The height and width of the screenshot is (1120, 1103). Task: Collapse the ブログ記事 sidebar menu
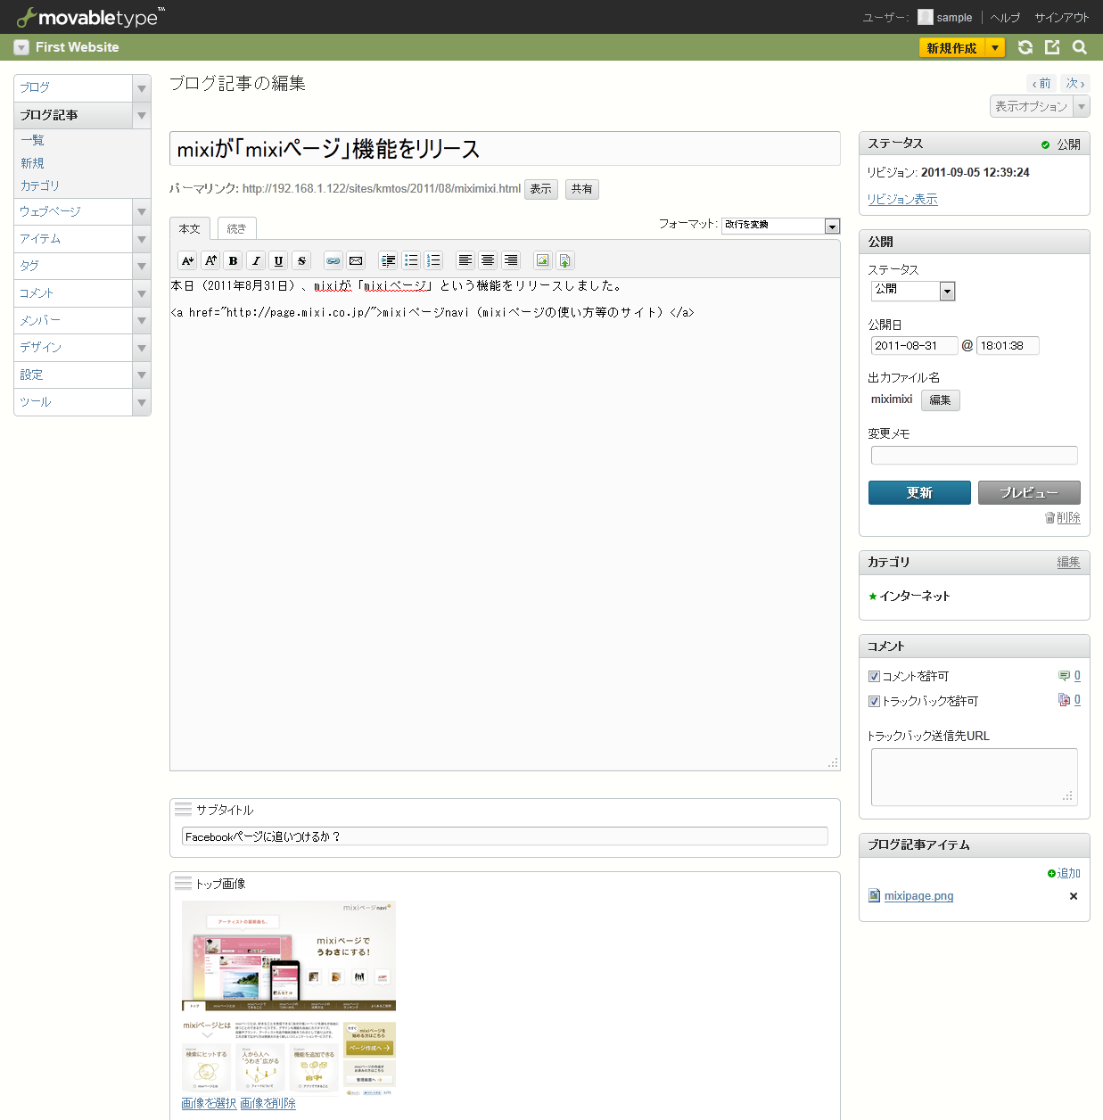[142, 116]
